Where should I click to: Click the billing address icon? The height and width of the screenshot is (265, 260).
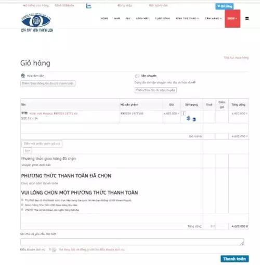23,76
